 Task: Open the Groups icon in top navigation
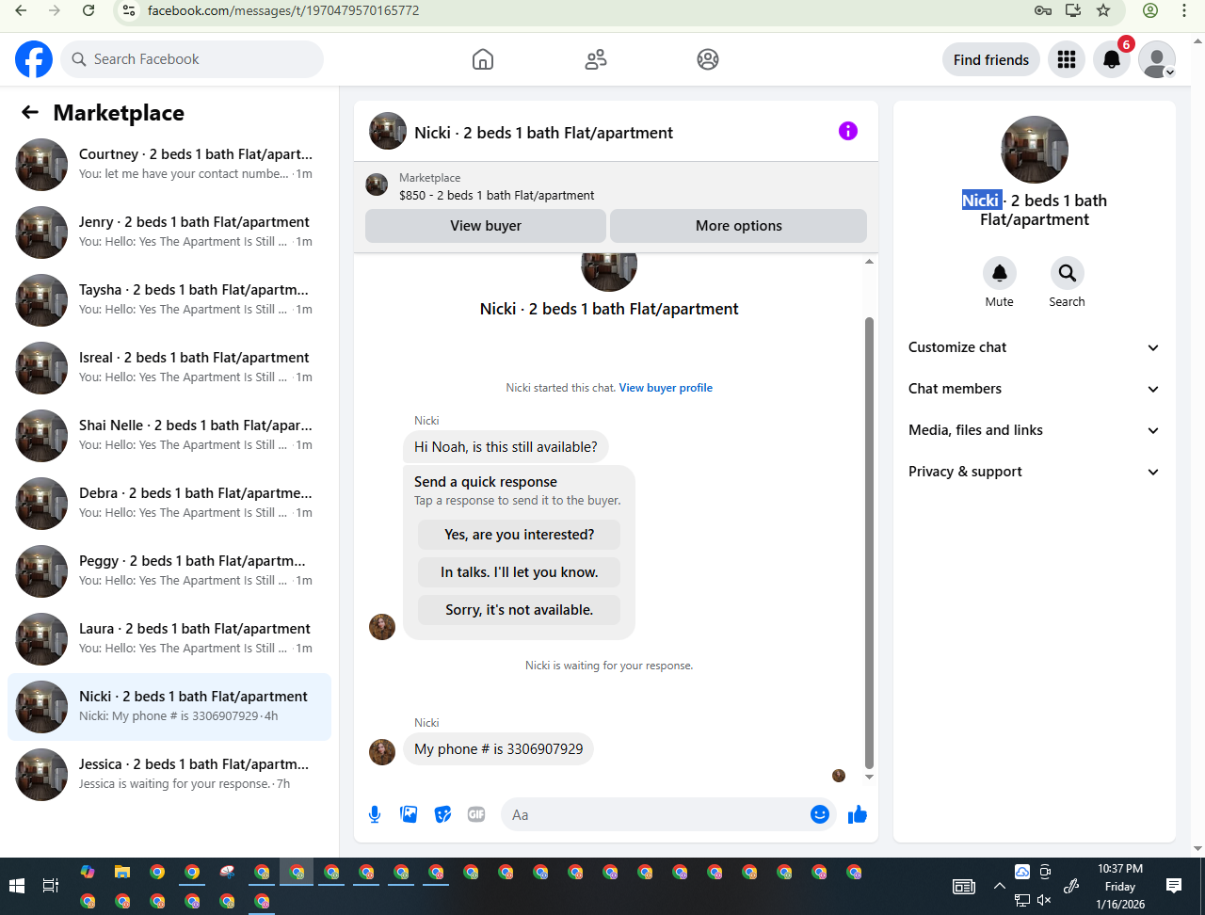coord(708,59)
